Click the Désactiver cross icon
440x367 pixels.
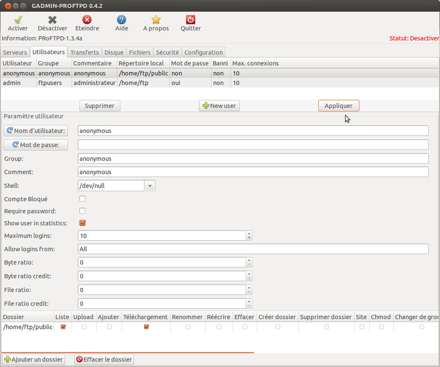point(52,20)
